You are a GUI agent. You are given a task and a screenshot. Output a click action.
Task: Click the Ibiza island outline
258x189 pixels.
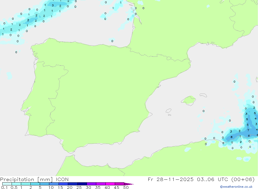point(168,111)
